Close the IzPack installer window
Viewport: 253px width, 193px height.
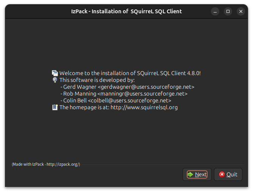(241, 11)
